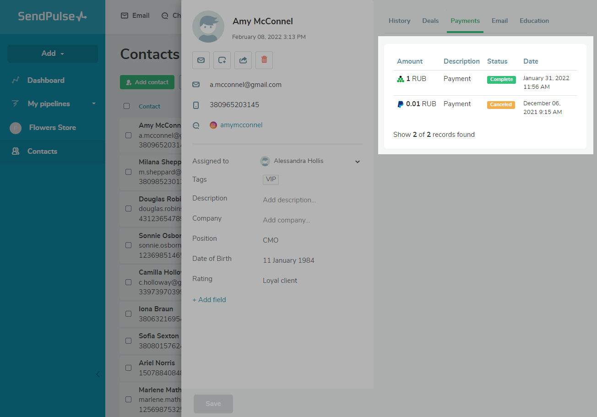Click the Rating value Loyal client
The image size is (597, 417).
tap(280, 281)
